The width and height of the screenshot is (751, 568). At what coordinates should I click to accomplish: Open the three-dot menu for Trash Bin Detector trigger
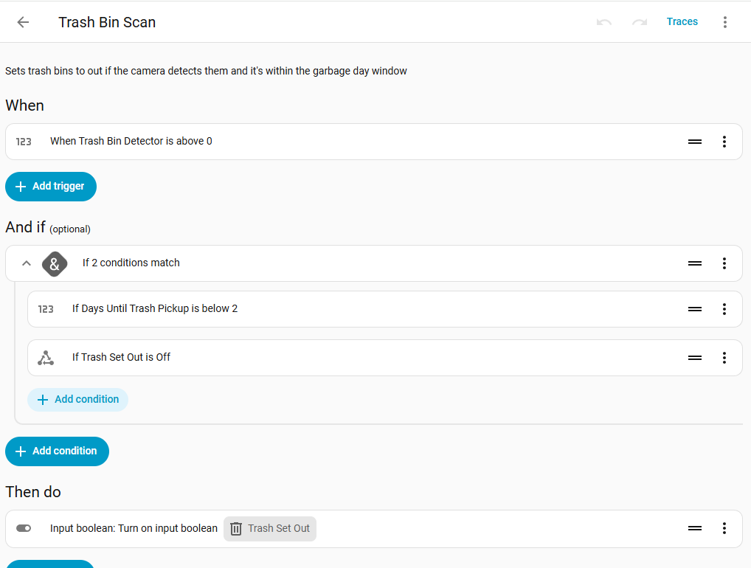tap(724, 142)
